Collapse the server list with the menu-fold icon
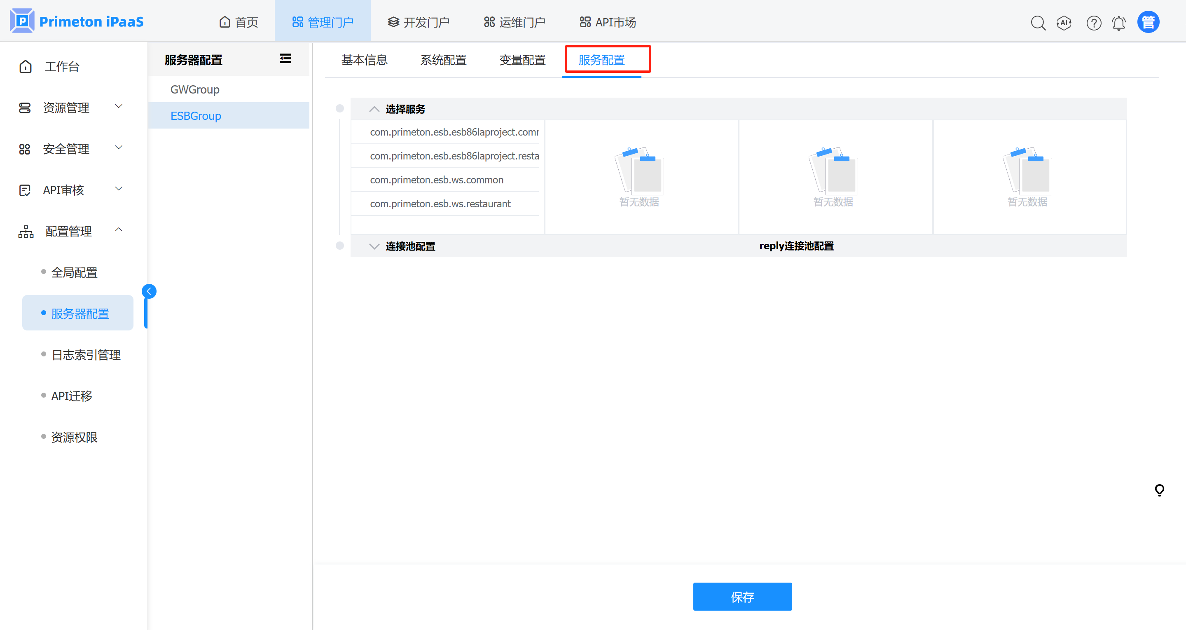 coord(285,59)
